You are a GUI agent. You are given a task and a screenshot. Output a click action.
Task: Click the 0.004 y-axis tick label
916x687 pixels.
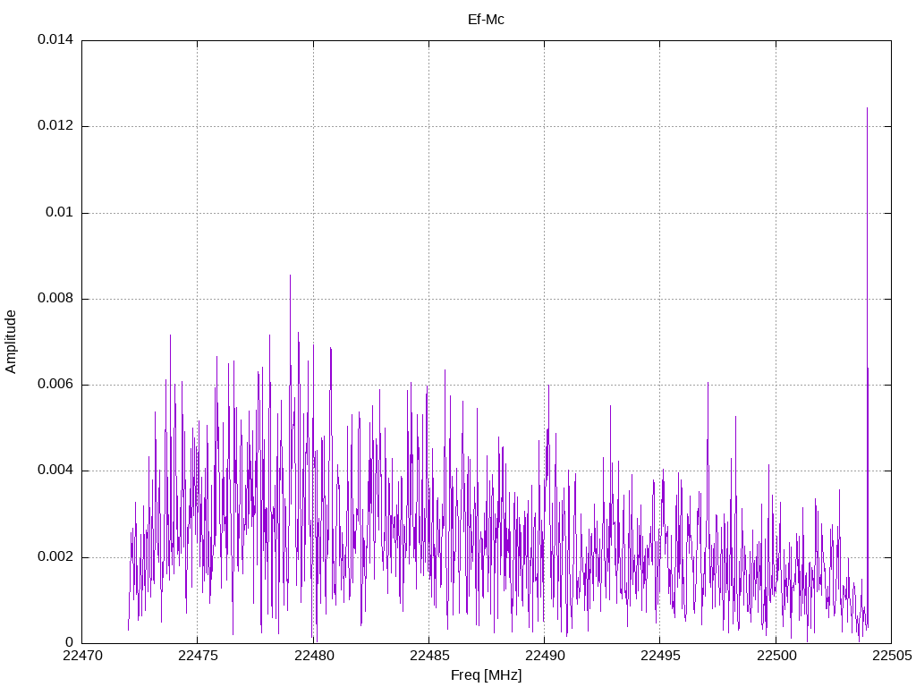tap(55, 471)
